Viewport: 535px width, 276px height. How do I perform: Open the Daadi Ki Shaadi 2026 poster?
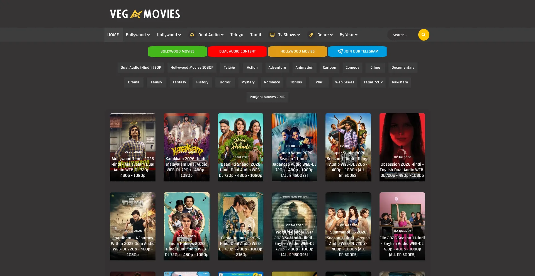pyautogui.click(x=240, y=147)
